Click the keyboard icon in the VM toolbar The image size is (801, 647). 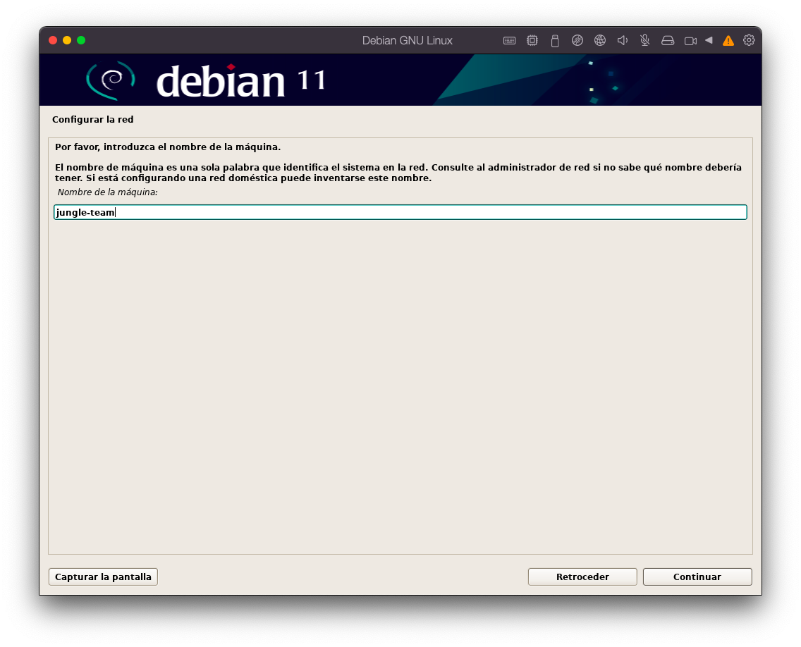509,40
